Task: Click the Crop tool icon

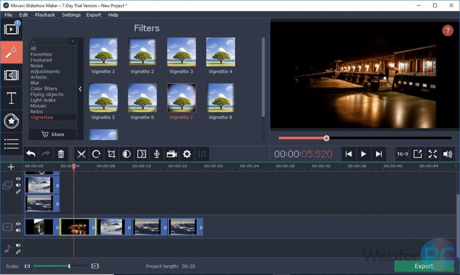Action: (112, 154)
